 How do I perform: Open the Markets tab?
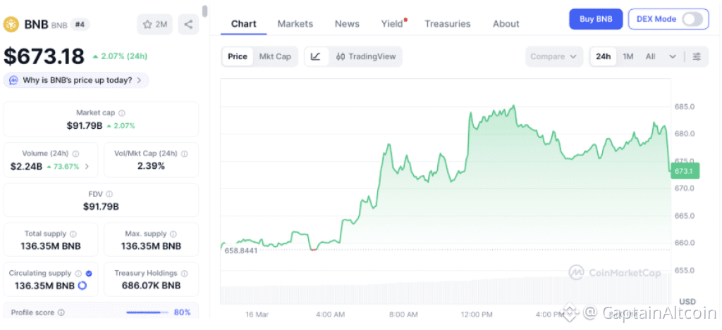point(295,24)
